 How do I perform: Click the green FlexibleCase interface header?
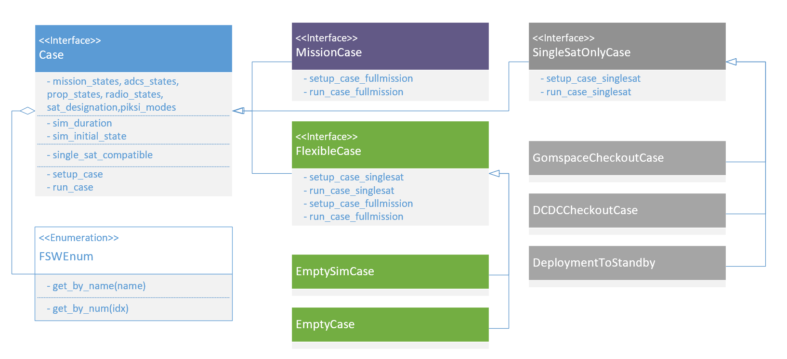pos(390,145)
